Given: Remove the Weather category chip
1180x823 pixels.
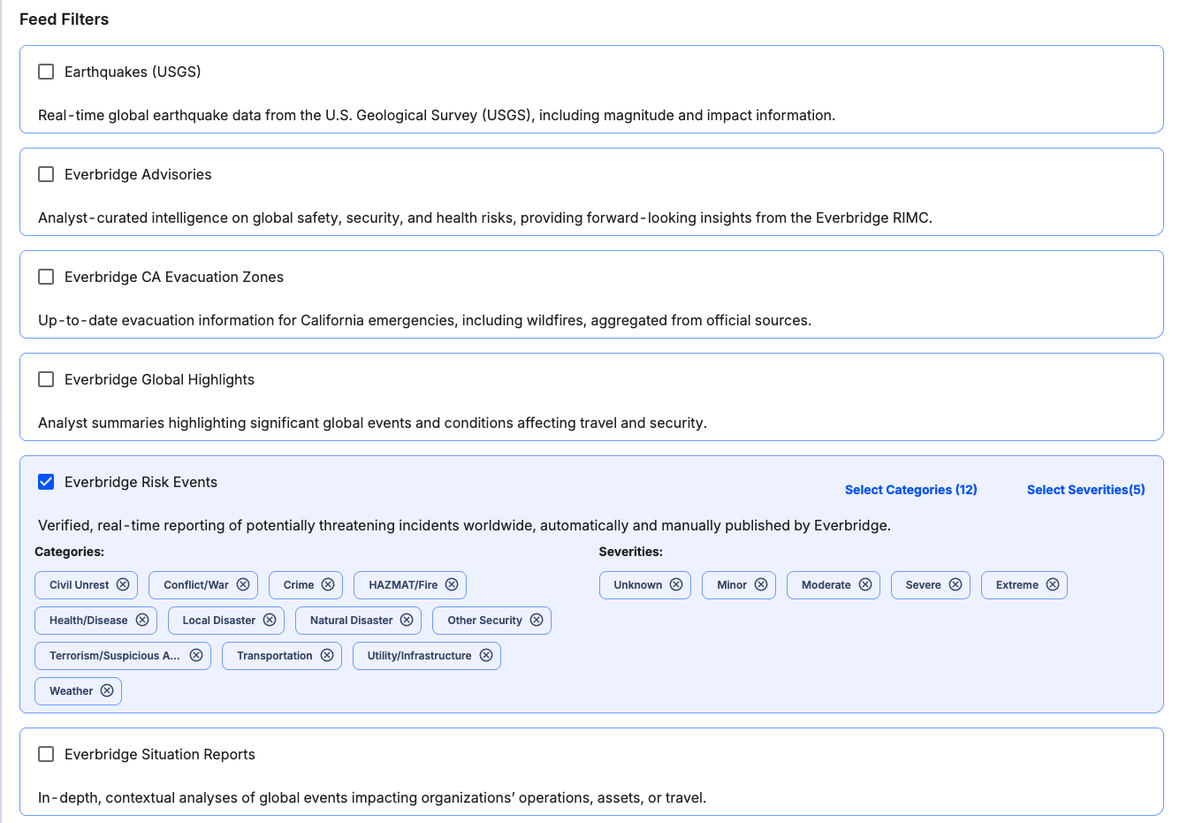Looking at the screenshot, I should (107, 690).
